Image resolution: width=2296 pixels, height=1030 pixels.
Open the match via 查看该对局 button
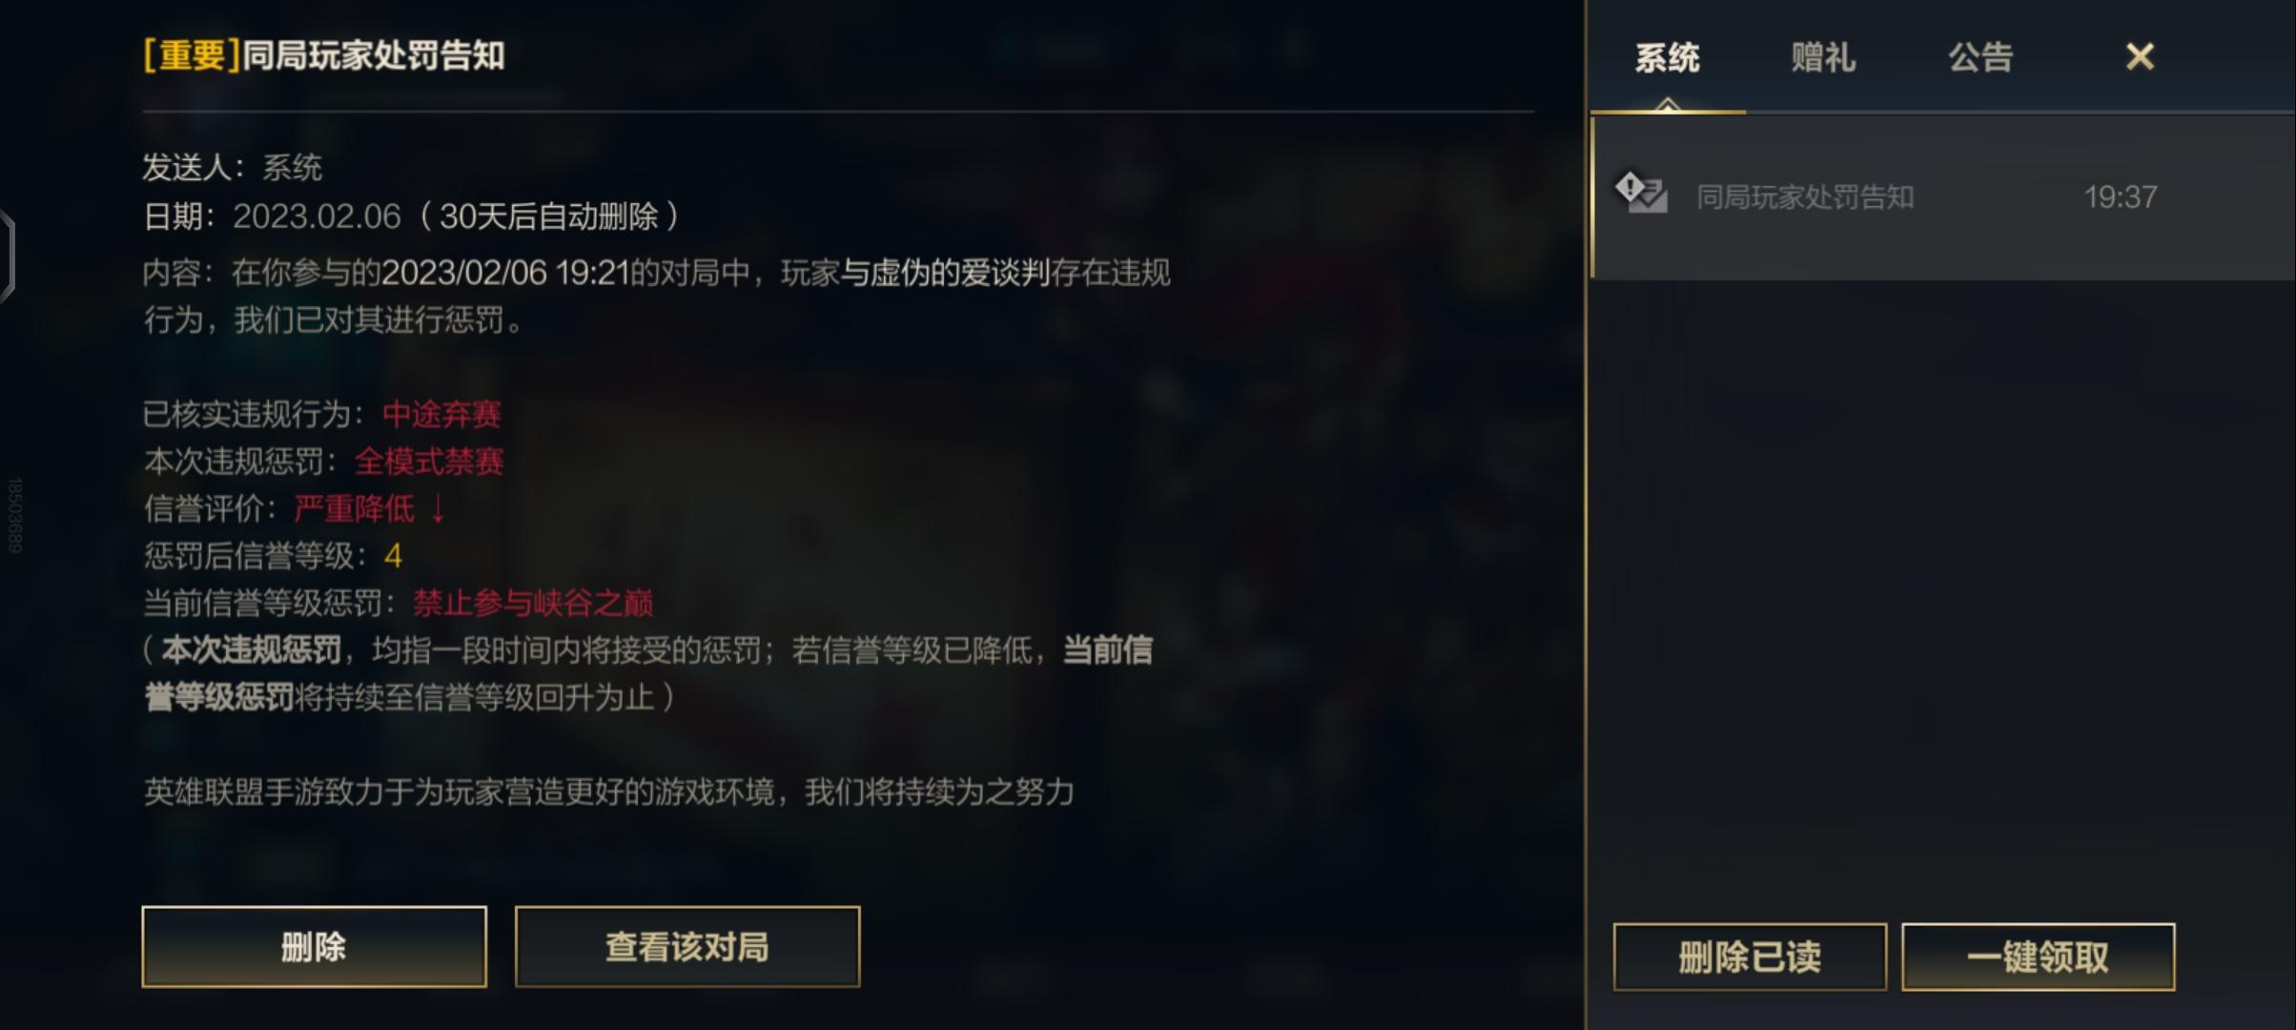point(687,946)
